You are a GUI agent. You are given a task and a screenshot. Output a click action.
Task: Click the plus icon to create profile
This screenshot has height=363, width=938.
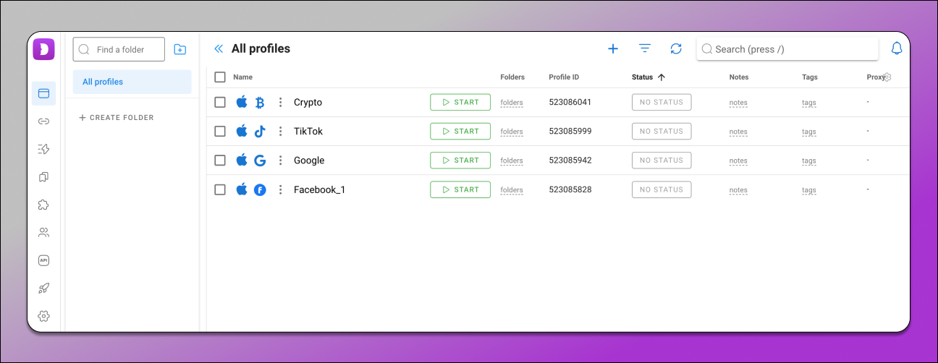tap(613, 48)
